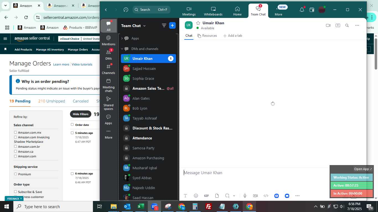Select the Premium shipping service radio button
Viewport: 378px width, 212px height.
click(x=15, y=174)
